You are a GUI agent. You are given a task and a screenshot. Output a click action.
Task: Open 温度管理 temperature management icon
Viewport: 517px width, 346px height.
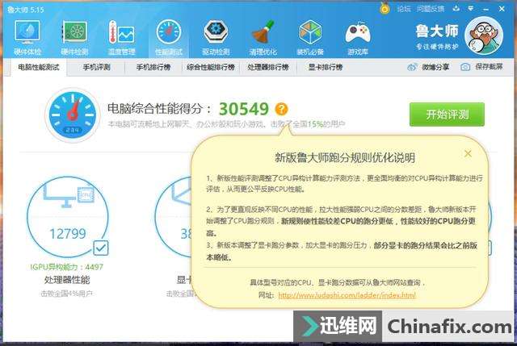pyautogui.click(x=121, y=37)
